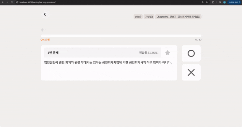The image size is (242, 127).
Task: Reload the page in the browser
Action: (x=12, y=2)
